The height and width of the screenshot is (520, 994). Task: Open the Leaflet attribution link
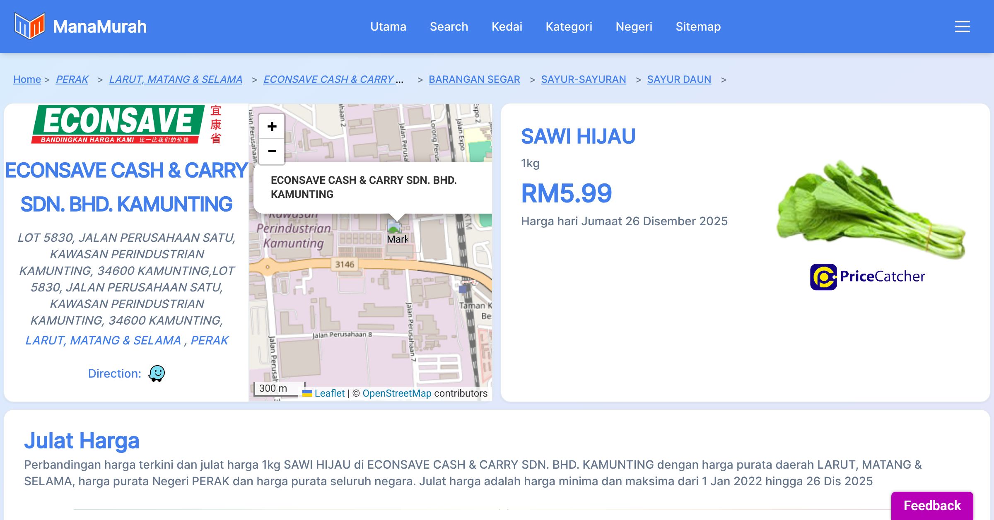click(329, 393)
